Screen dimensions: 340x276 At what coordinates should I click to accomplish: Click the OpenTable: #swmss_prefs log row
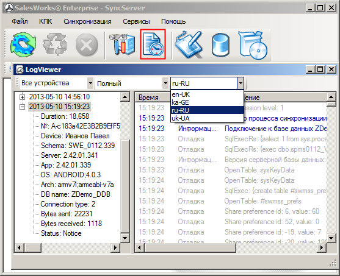coord(231,201)
